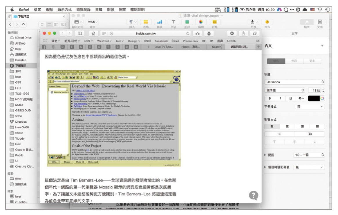Center align the text

point(287,126)
